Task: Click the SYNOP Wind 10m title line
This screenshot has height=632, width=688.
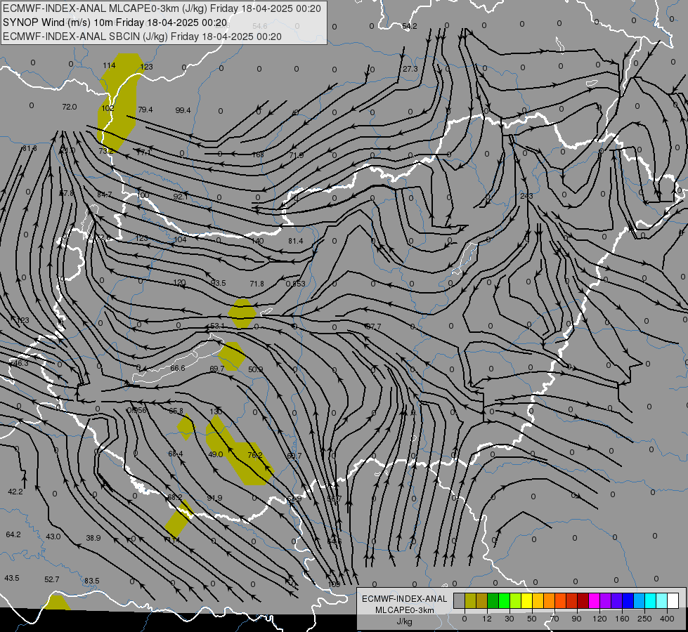Action: (x=115, y=22)
